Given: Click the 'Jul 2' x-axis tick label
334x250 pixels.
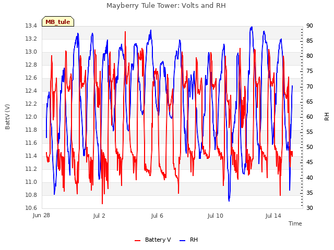Looking at the screenshot, I should pyautogui.click(x=99, y=216).
